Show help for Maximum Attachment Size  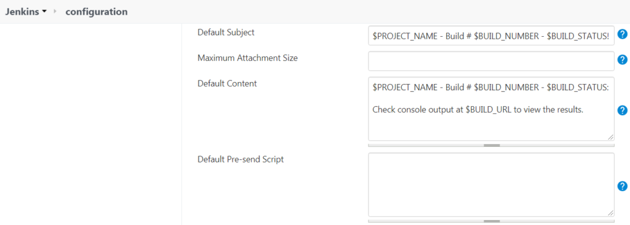point(622,60)
